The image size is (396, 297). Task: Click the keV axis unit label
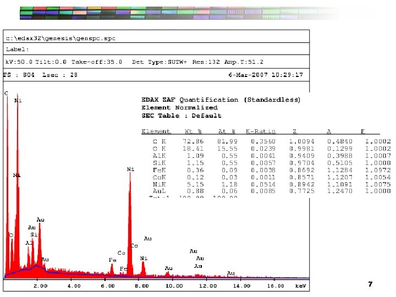pyautogui.click(x=300, y=286)
